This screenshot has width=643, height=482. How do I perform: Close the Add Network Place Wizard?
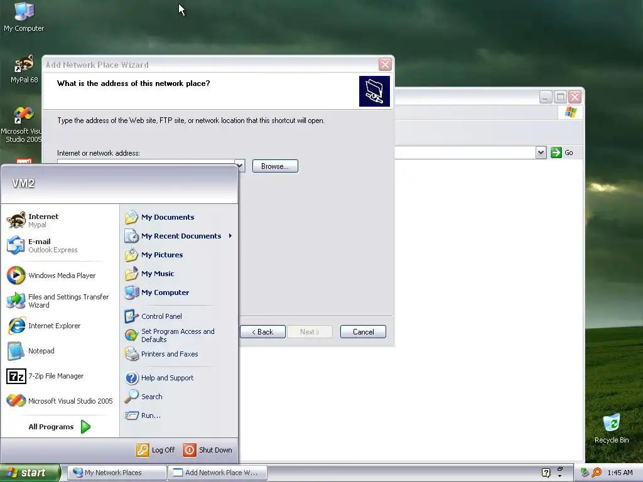pos(385,65)
